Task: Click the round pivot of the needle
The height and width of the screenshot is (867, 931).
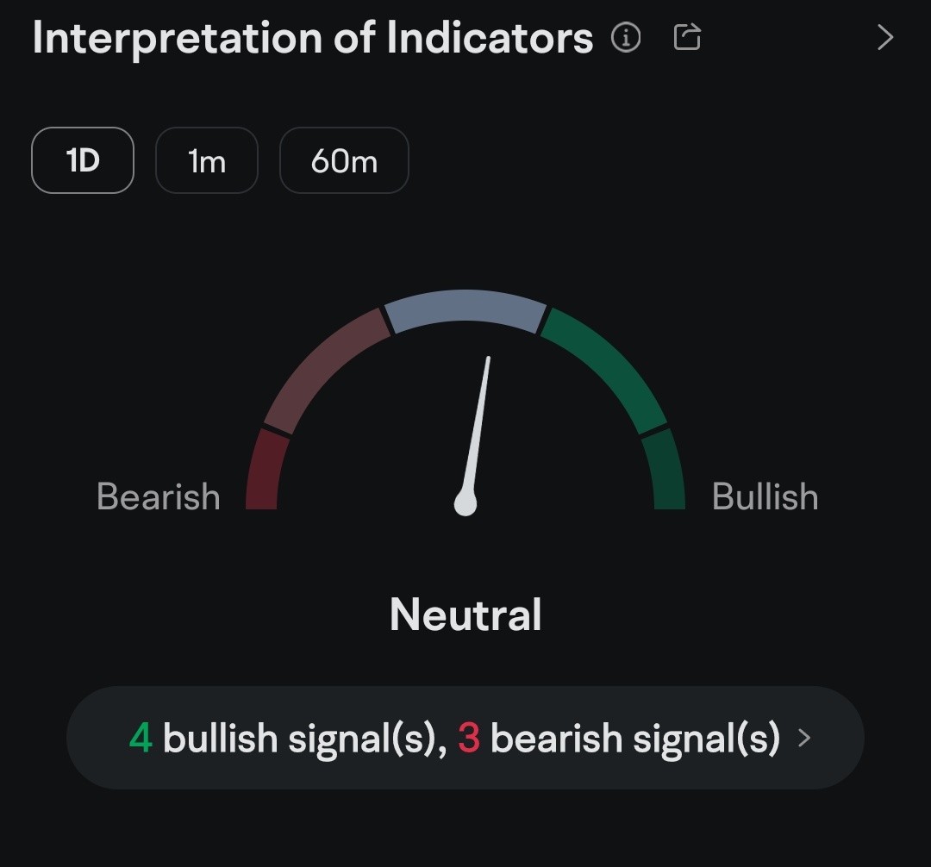Action: tap(465, 503)
